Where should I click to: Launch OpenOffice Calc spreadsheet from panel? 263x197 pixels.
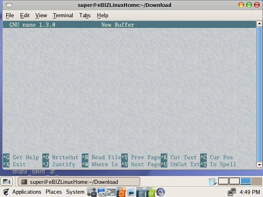(150, 192)
